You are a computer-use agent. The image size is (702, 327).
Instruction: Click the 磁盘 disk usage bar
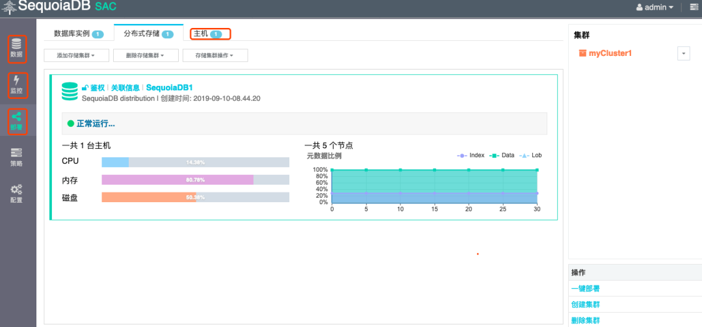(x=195, y=197)
